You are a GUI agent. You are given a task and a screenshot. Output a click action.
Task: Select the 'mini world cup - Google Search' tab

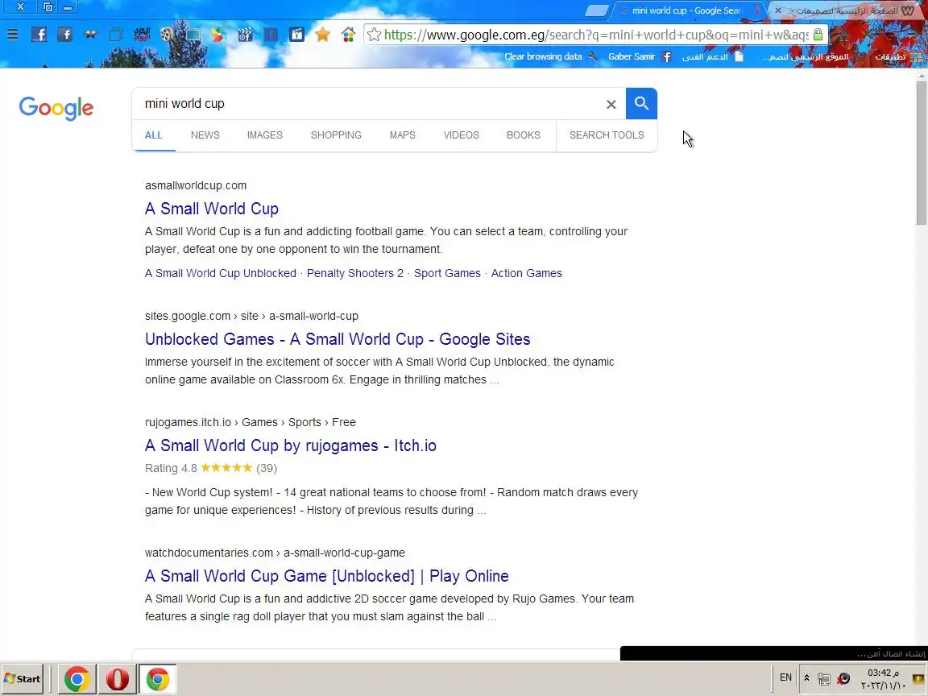[x=686, y=10]
